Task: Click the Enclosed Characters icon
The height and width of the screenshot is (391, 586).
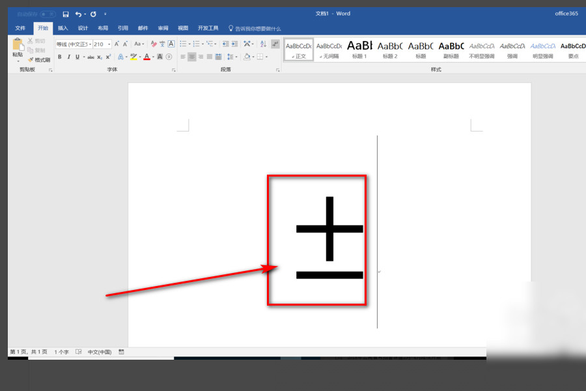Action: coord(169,57)
